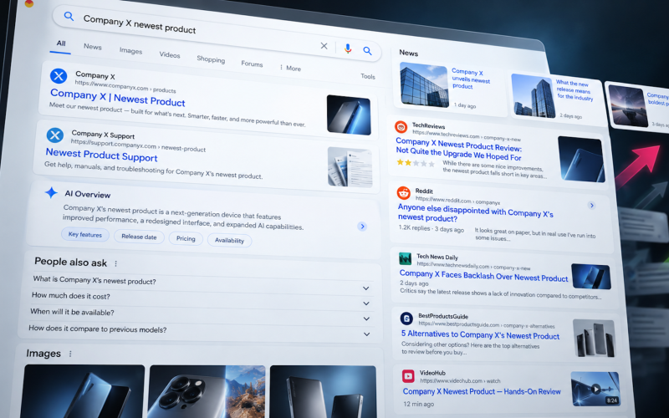669x418 pixels.
Task: Open the first phone image in Images section
Action: [x=84, y=391]
